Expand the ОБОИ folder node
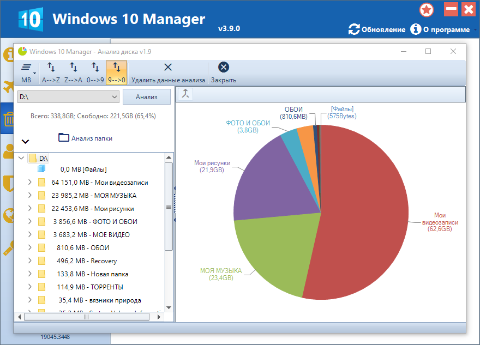 tap(29, 247)
